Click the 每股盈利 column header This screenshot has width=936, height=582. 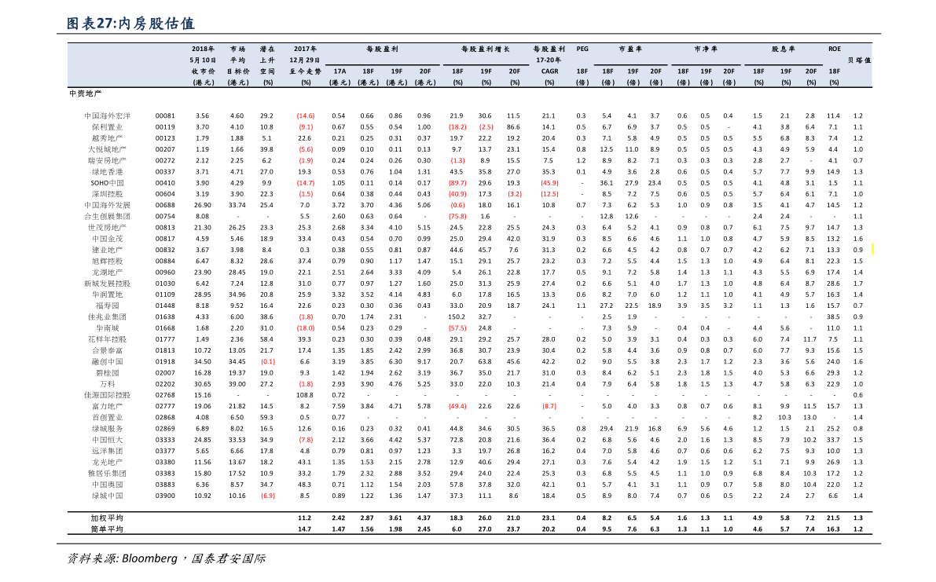pyautogui.click(x=380, y=49)
